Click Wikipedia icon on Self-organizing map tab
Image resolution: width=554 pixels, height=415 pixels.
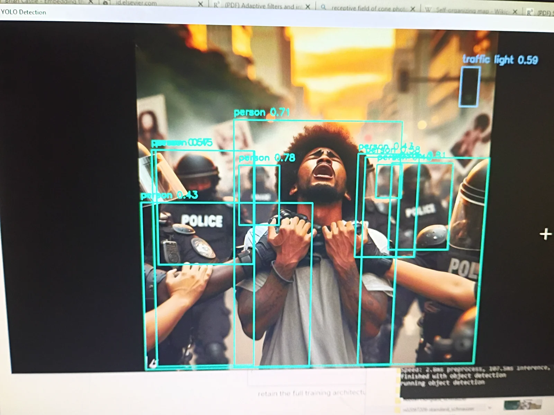[428, 10]
